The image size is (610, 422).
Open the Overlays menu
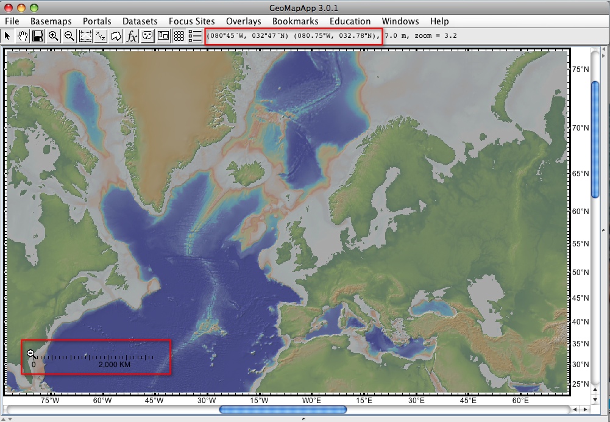243,21
